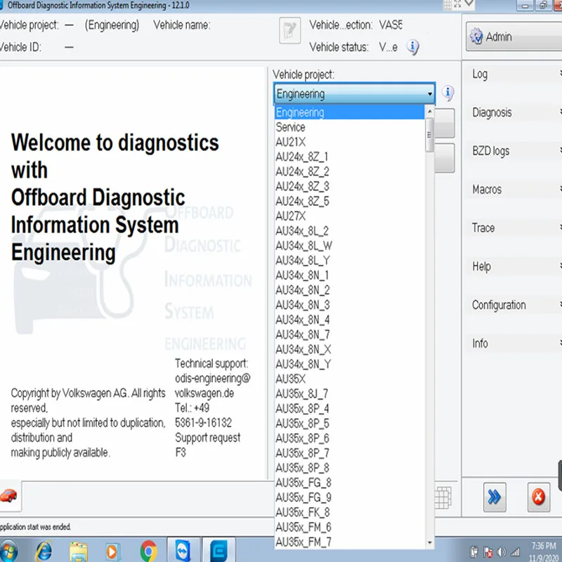Select AU34x_8N_7 list entry

tap(350, 334)
